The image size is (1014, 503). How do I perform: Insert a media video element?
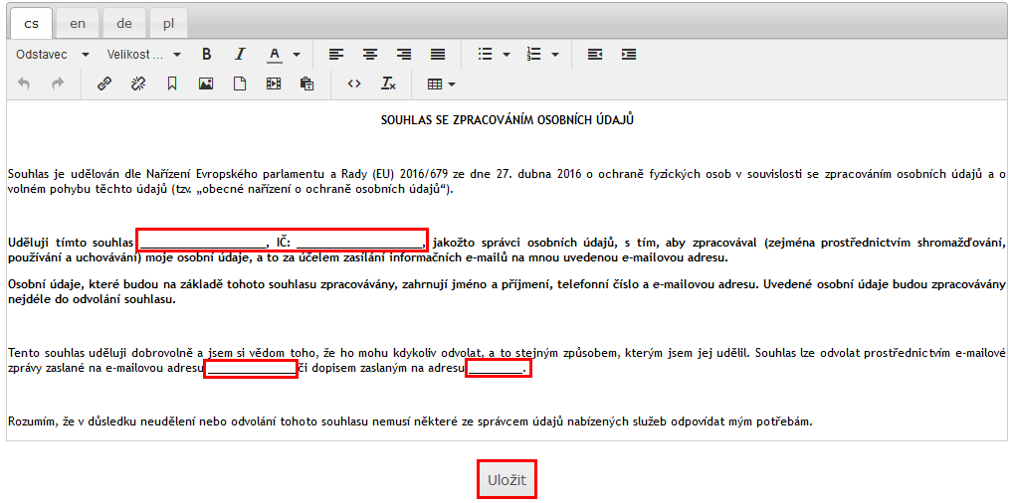pos(274,84)
